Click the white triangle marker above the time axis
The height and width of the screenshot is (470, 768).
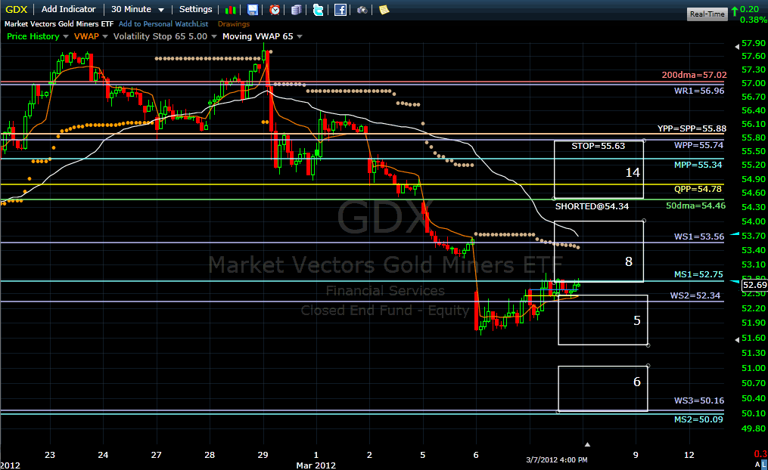pos(587,444)
